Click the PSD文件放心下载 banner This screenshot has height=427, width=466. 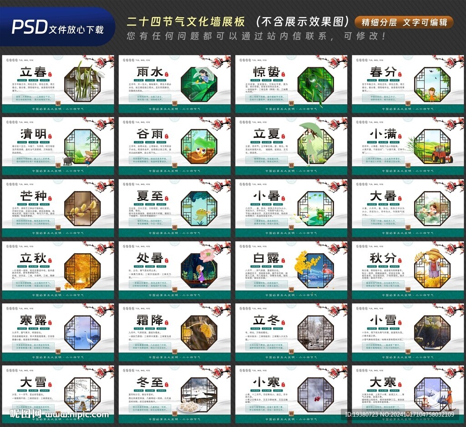[57, 27]
